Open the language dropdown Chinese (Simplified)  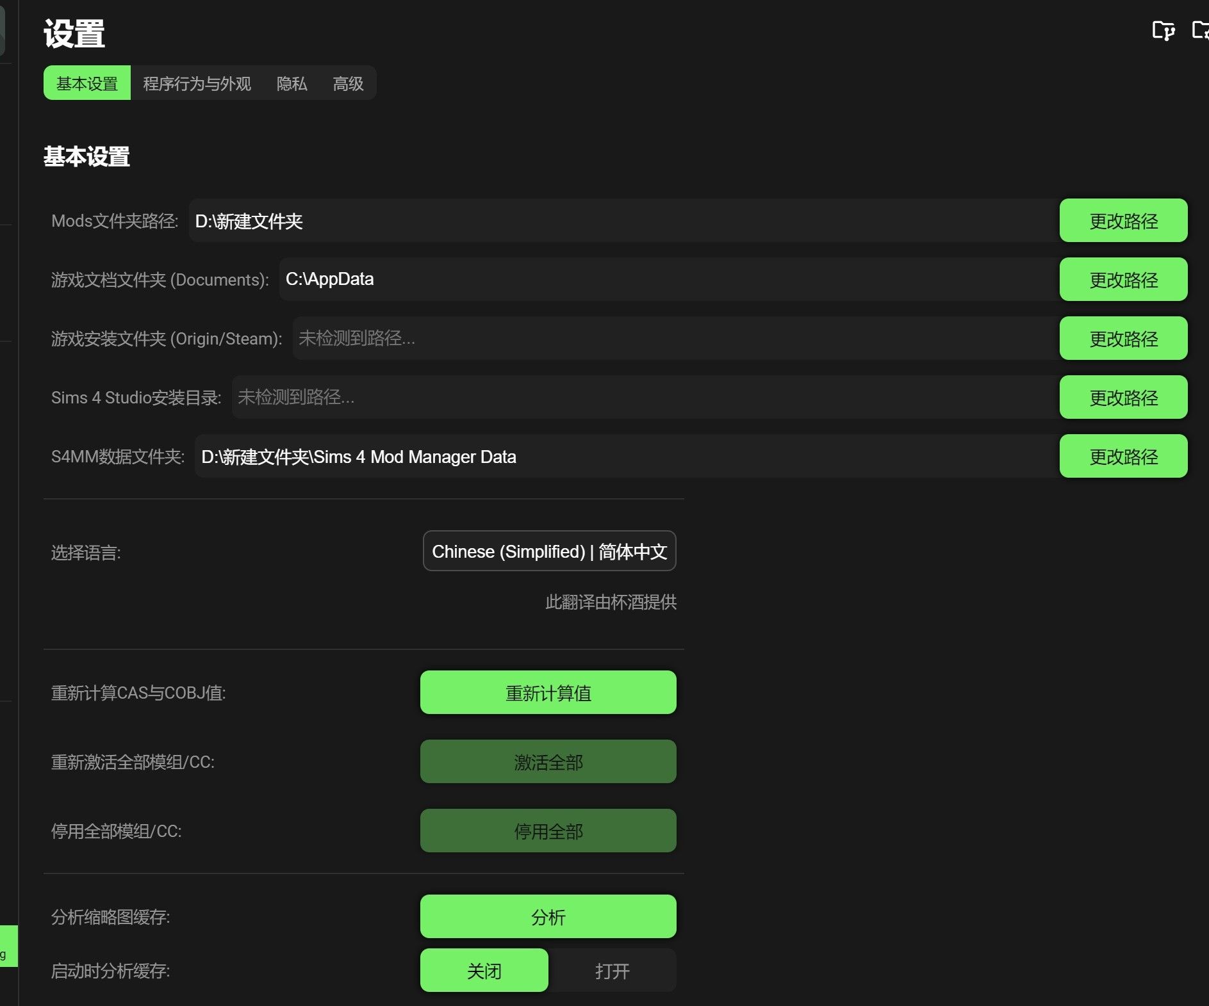(549, 551)
